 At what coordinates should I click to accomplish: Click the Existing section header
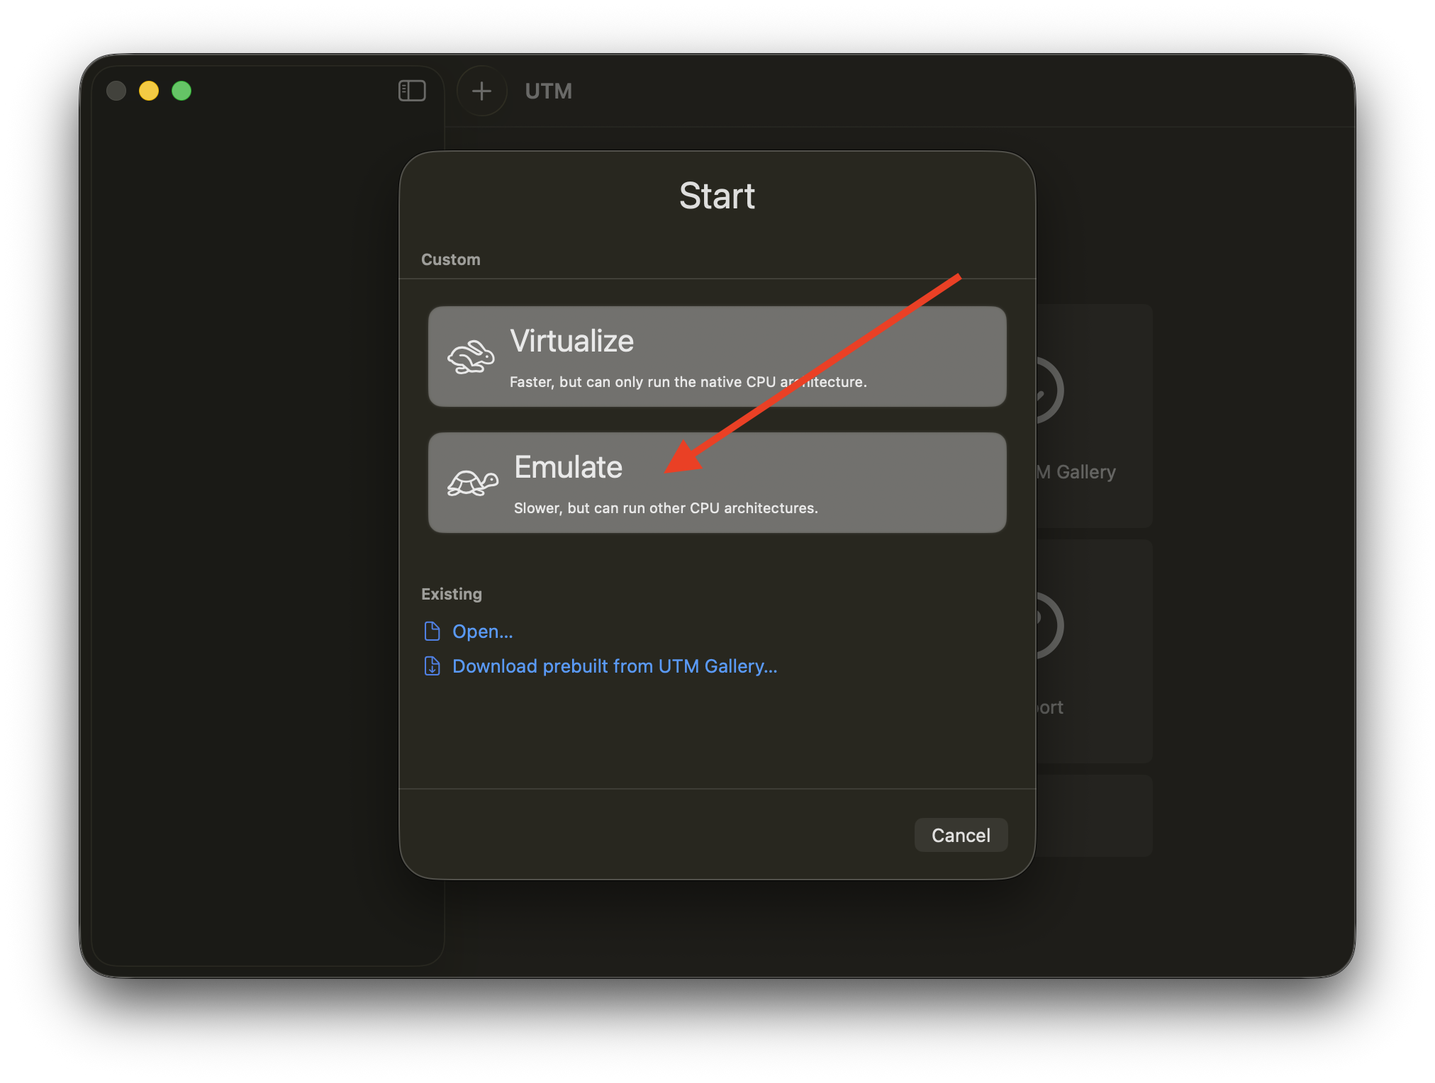point(452,594)
